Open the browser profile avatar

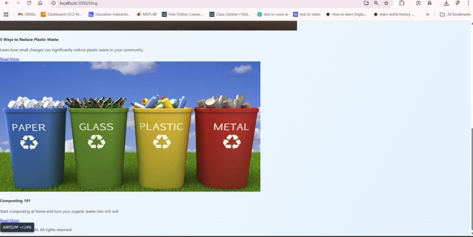458,3
